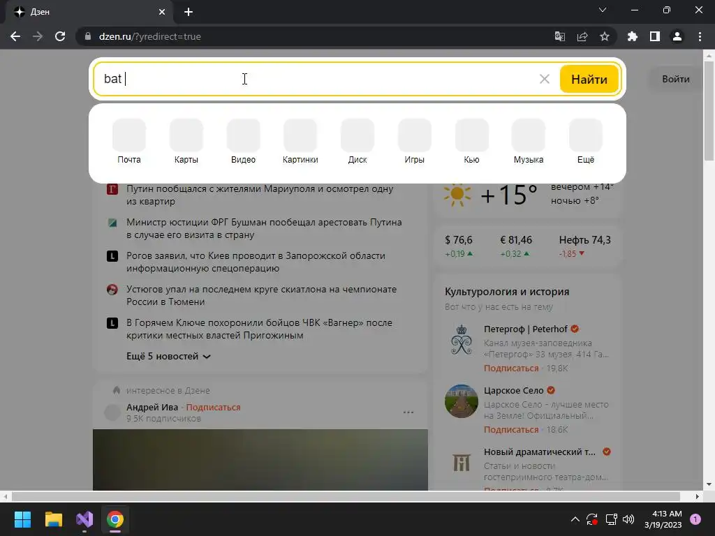Subscribe to Андрей Ива channel

(213, 407)
